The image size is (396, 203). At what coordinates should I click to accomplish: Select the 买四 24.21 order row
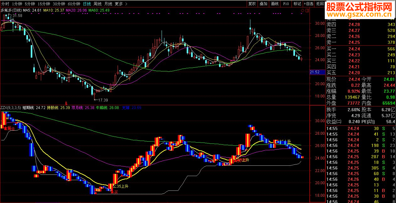click(x=361, y=67)
